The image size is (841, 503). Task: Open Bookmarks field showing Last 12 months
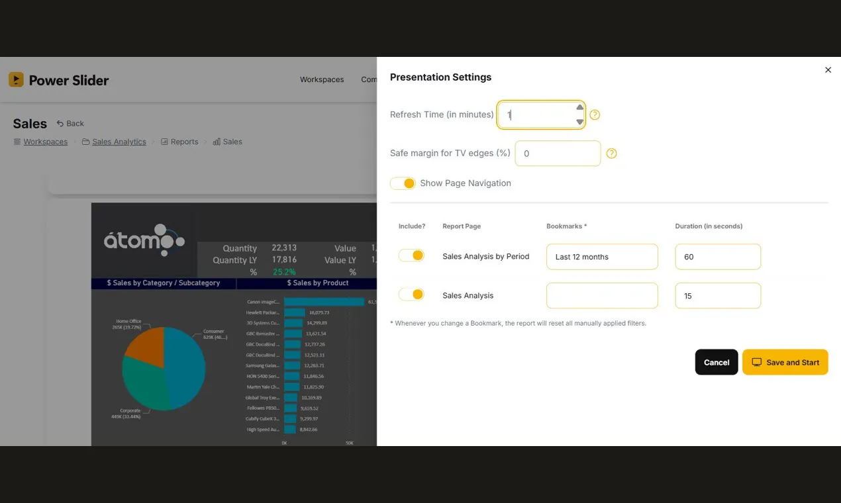click(x=602, y=257)
